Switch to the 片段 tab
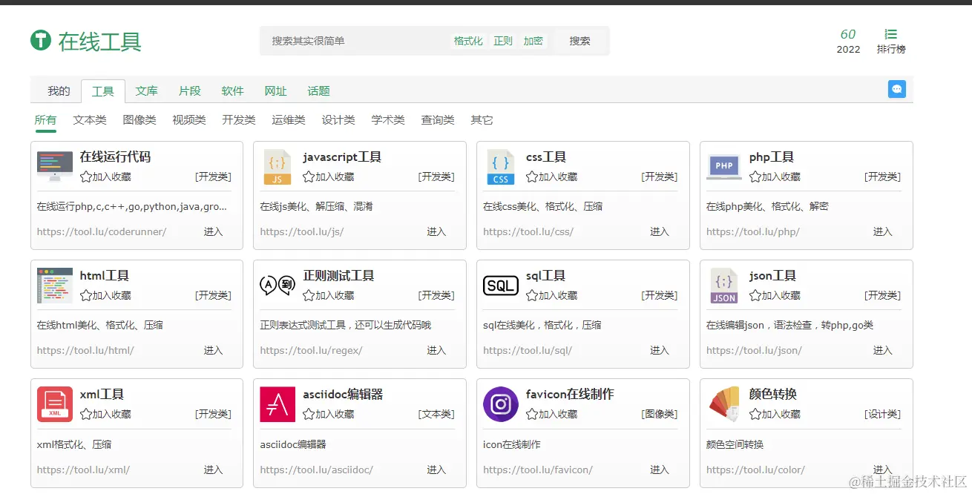The image size is (972, 494). point(189,91)
